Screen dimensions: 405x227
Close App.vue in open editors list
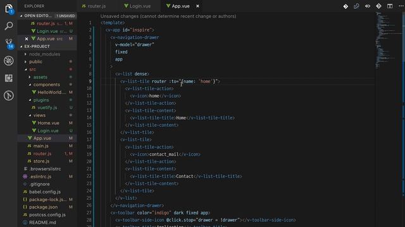[27, 39]
